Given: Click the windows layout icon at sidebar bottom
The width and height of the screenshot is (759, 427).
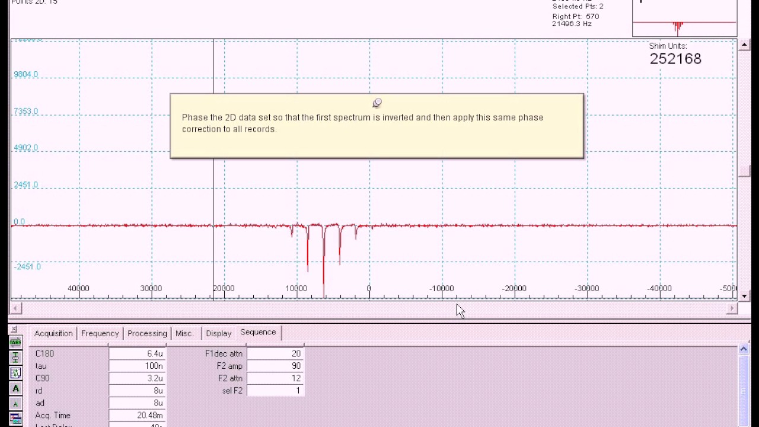Looking at the screenshot, I should coord(15,419).
